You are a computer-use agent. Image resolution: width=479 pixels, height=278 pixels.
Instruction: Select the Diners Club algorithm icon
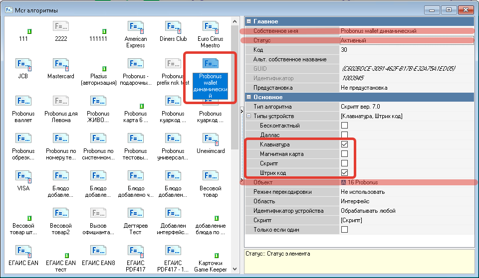coord(173,28)
